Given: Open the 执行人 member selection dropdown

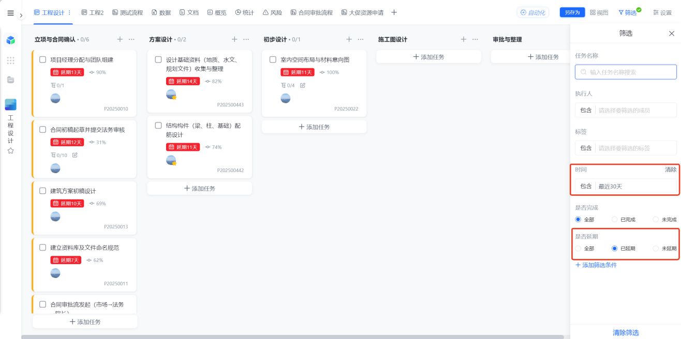Looking at the screenshot, I should tap(626, 110).
